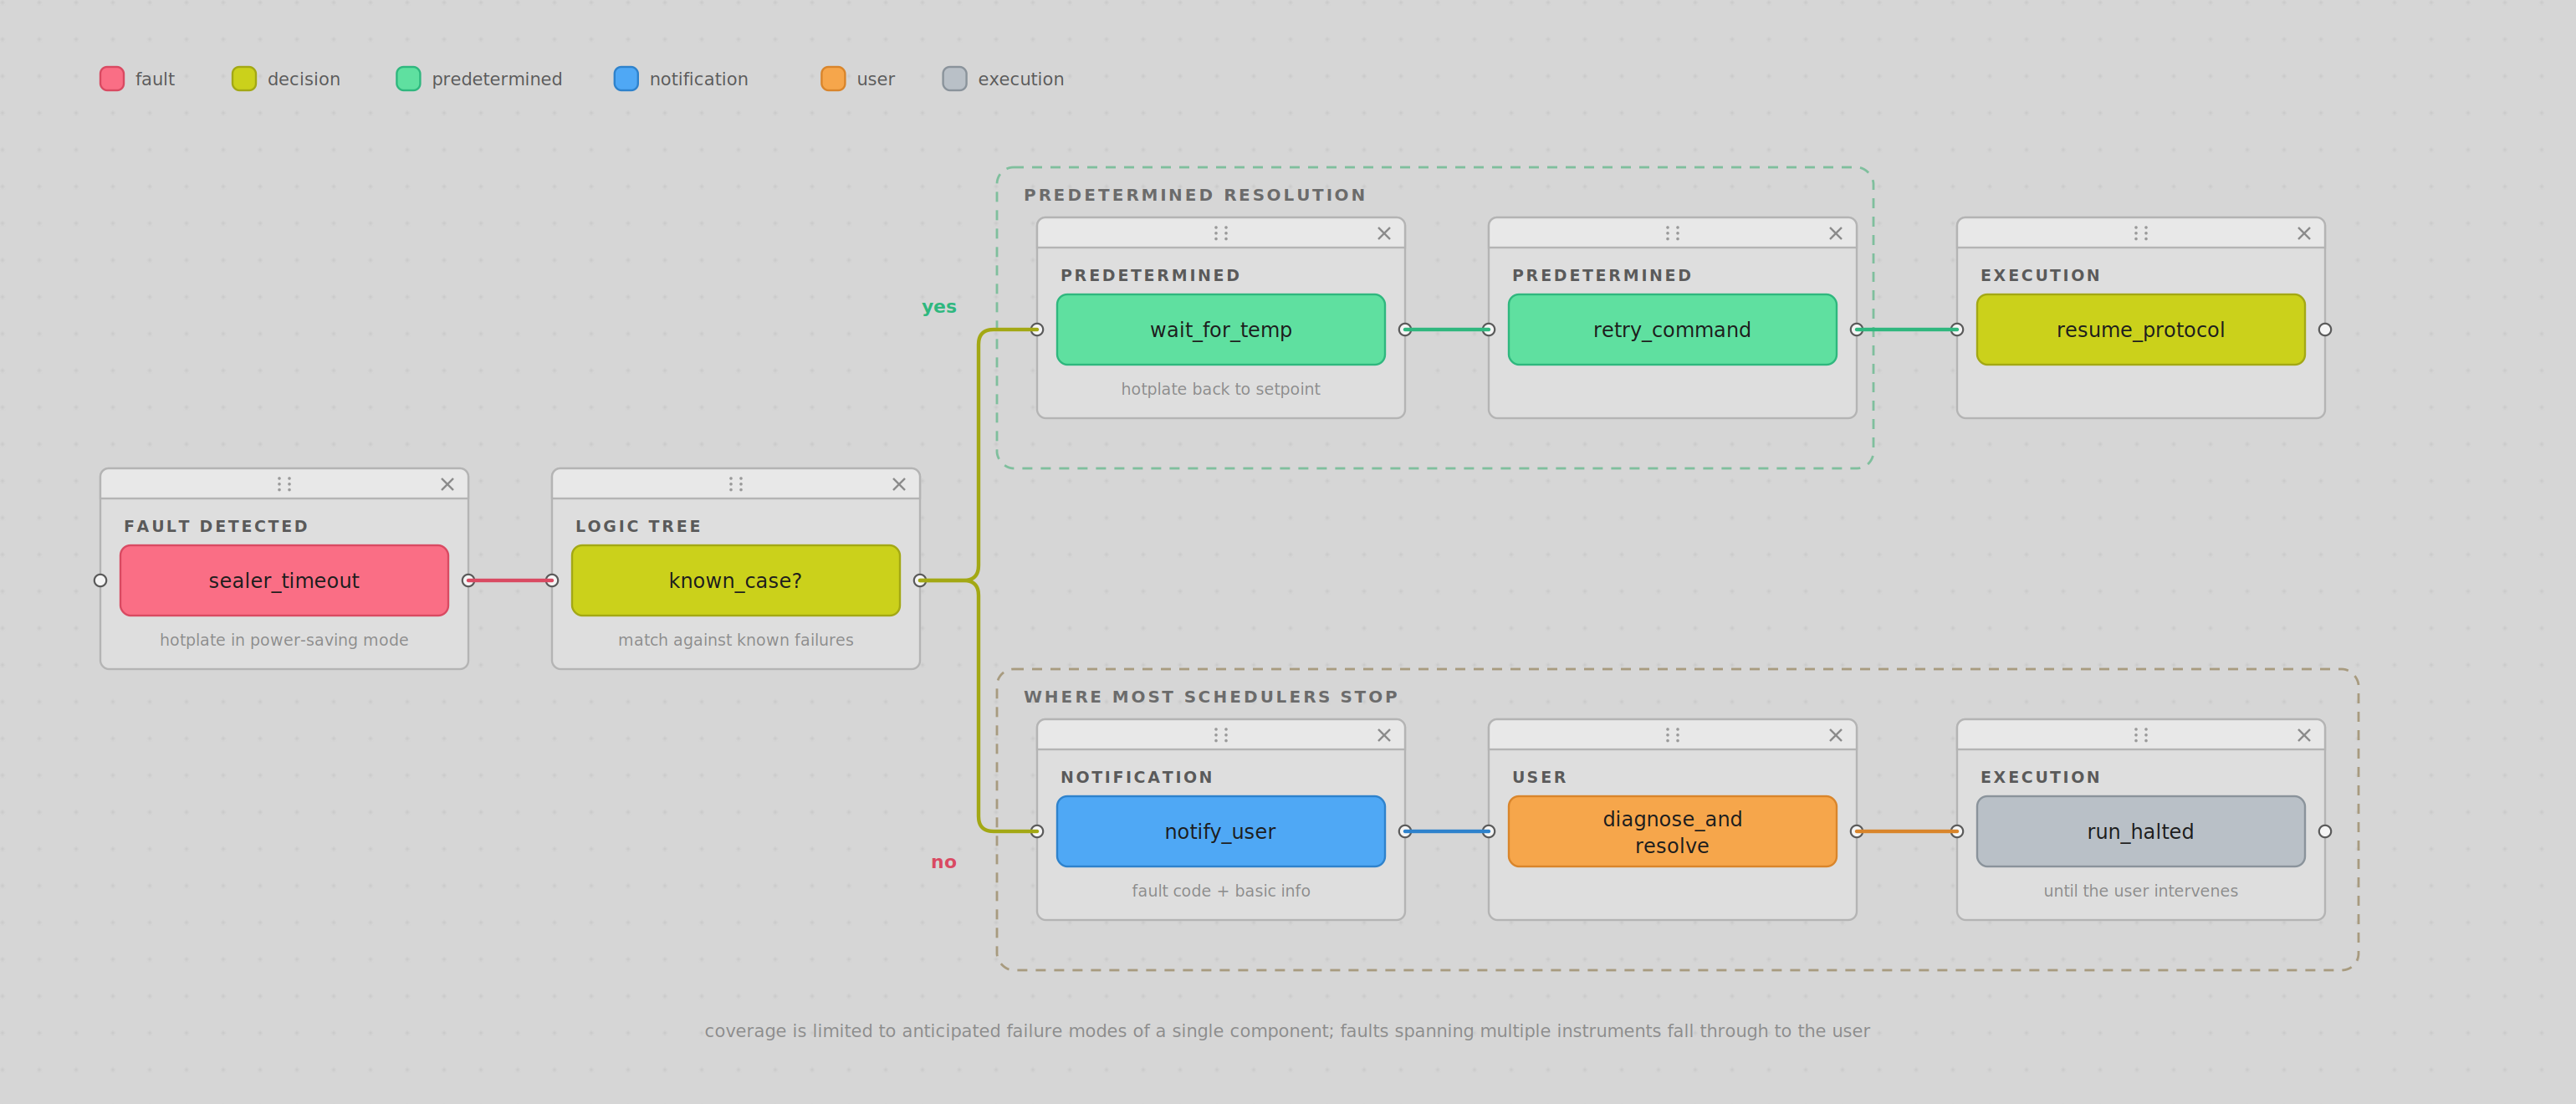Screen dimensions: 2576x1104
Task: Click the input port of known_case? node
Action: pyautogui.click(x=552, y=580)
